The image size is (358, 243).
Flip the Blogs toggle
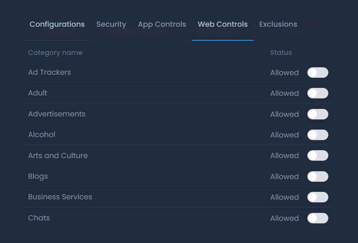pyautogui.click(x=318, y=176)
